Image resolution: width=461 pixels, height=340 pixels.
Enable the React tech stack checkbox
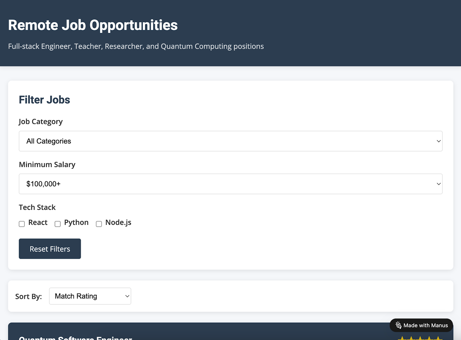pos(22,224)
